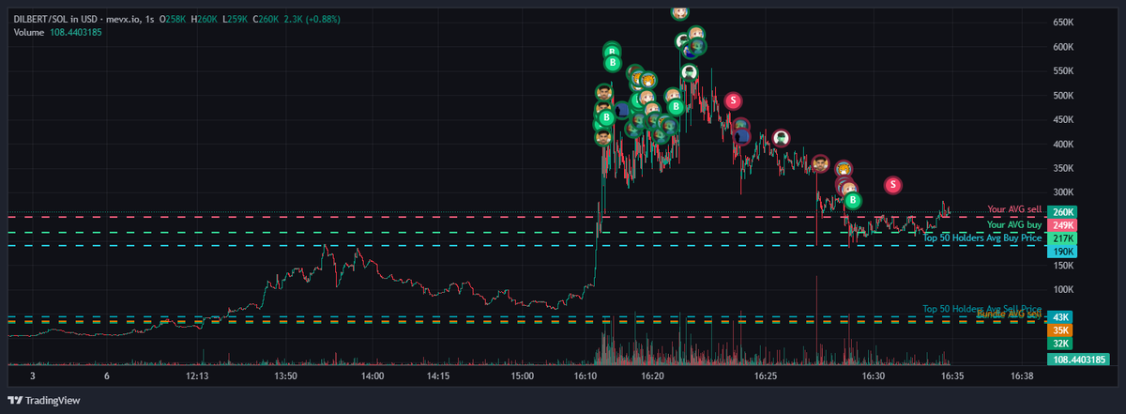
Task: Select the Bundle AVG sell line label
Action: coord(1009,314)
